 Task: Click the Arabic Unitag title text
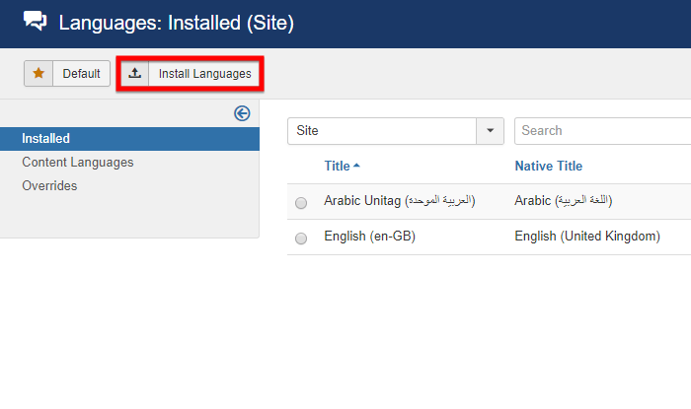(400, 200)
